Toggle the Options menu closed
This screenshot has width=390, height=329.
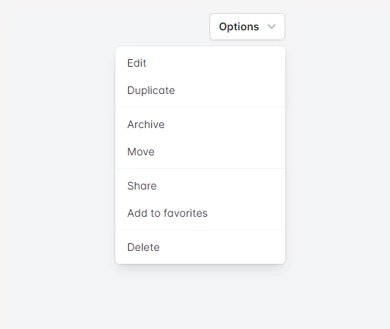tap(247, 27)
